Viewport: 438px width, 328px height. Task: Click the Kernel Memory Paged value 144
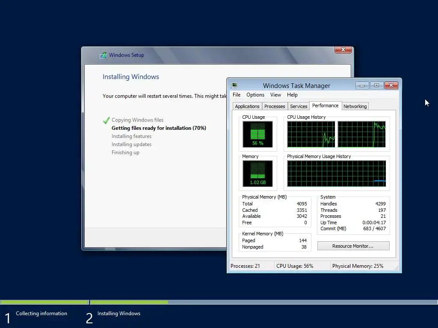click(x=303, y=240)
